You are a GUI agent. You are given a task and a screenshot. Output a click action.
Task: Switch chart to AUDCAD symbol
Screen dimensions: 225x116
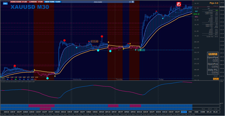click(6, 112)
